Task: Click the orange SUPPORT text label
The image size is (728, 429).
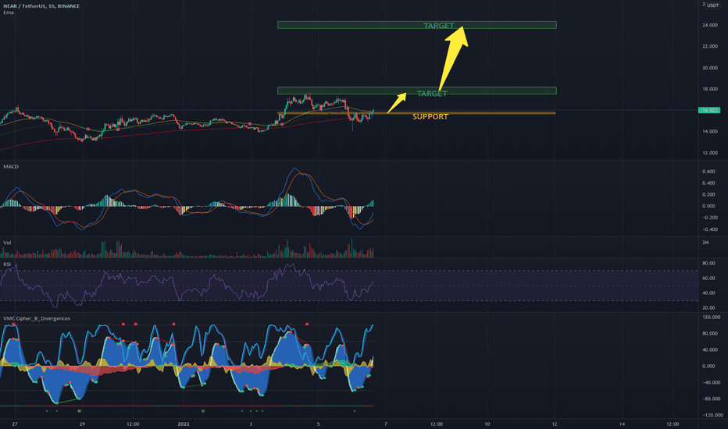Action: 430,117
